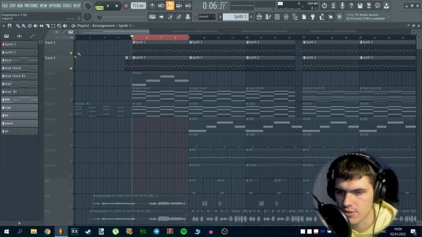Select the playlist slice tool
Image resolution: width=422 pixels, height=237 pixels.
47,26
